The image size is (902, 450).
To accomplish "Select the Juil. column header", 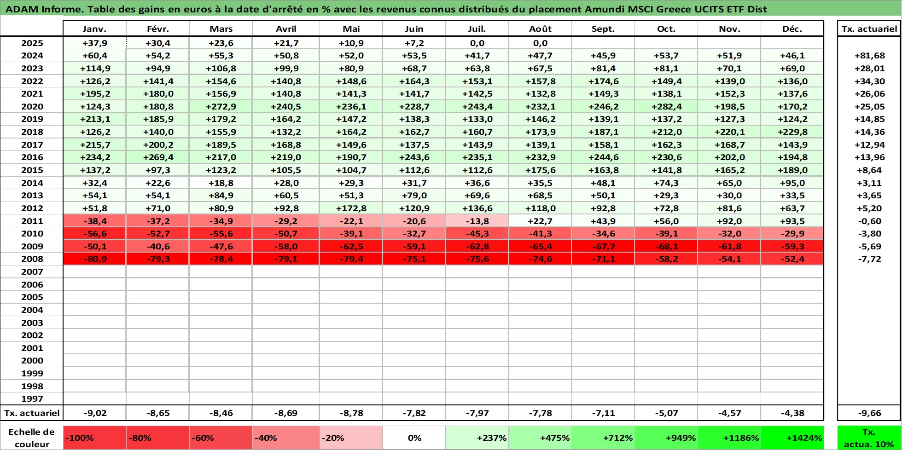I will point(477,29).
